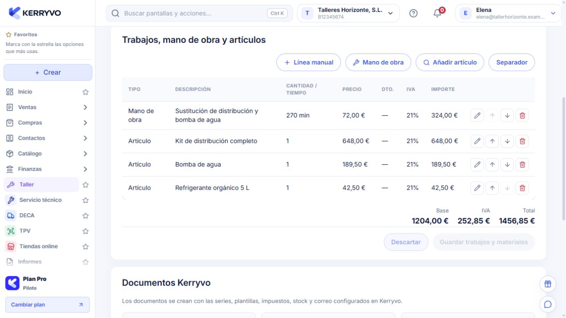Image resolution: width=566 pixels, height=318 pixels.
Task: Open Servicio técnico module
Action: pos(41,200)
